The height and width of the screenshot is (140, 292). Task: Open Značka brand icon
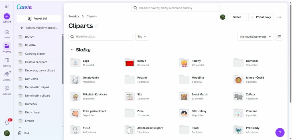pos(7,74)
